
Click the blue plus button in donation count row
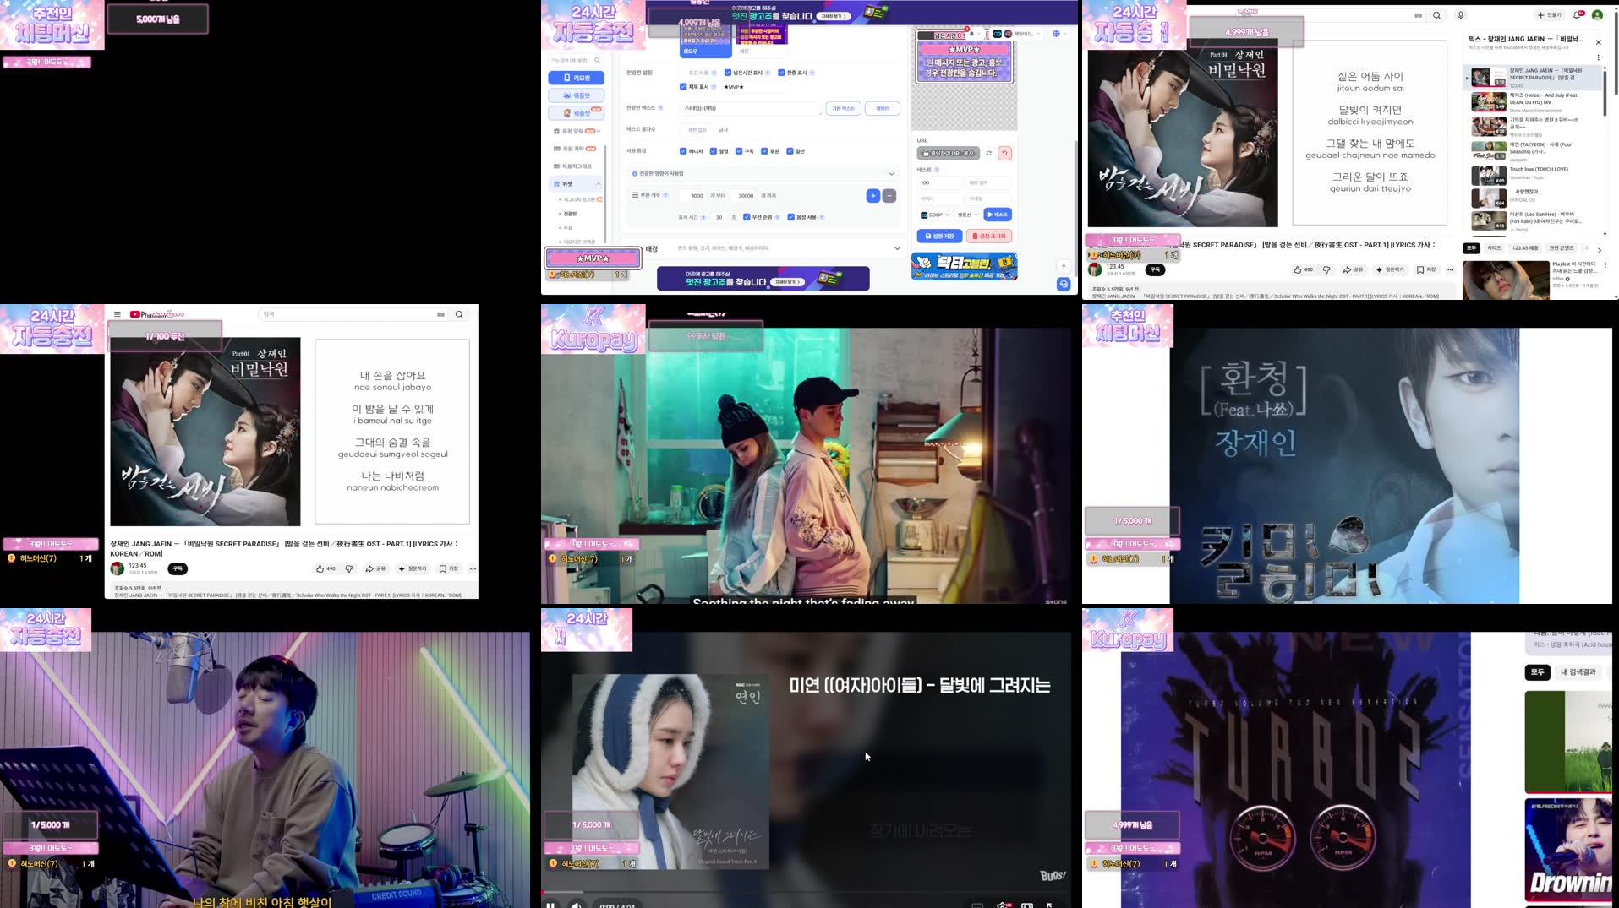[872, 196]
